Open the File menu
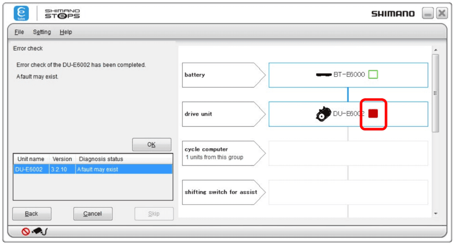 (x=19, y=32)
